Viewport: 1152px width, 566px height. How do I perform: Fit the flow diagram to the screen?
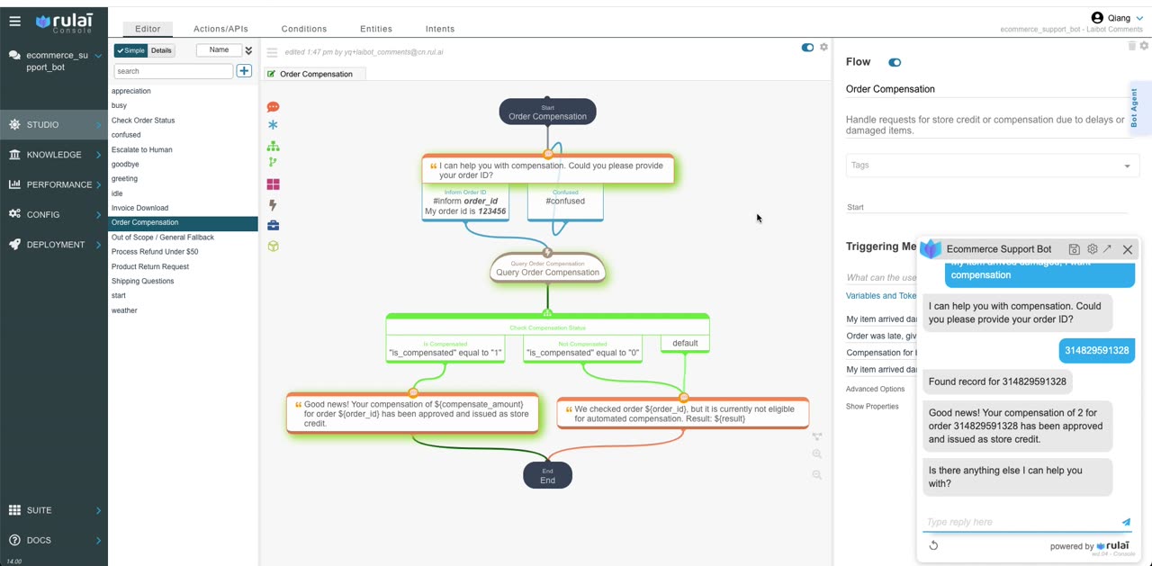tap(817, 436)
